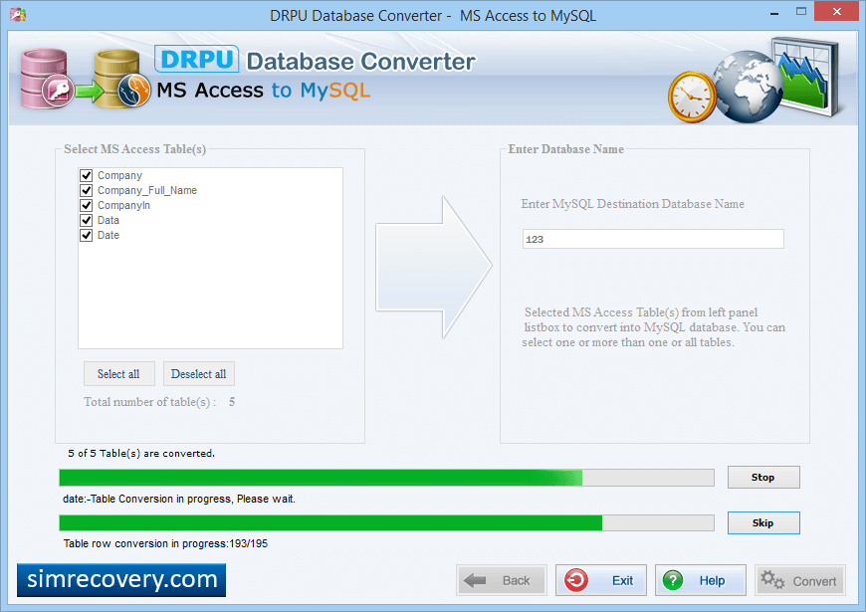Click the Select all button

tap(119, 374)
